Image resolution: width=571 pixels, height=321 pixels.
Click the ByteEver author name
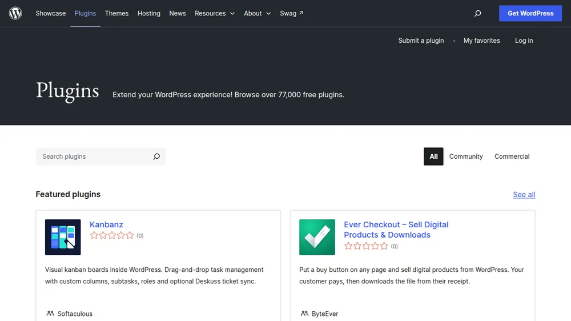[x=325, y=314]
